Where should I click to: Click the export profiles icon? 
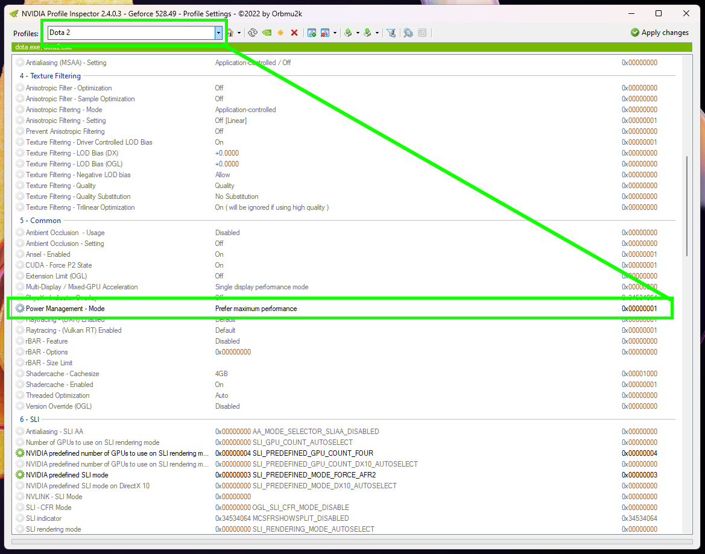point(348,33)
